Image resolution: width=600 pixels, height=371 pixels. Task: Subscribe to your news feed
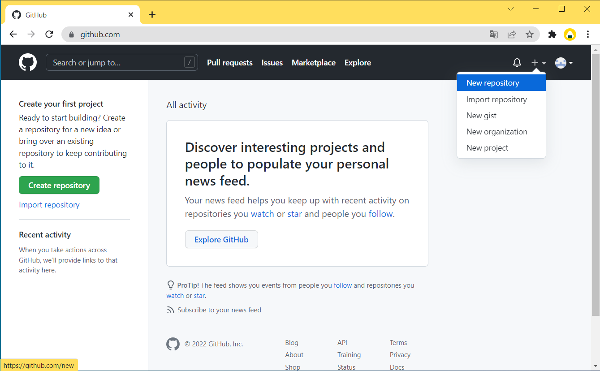click(219, 310)
